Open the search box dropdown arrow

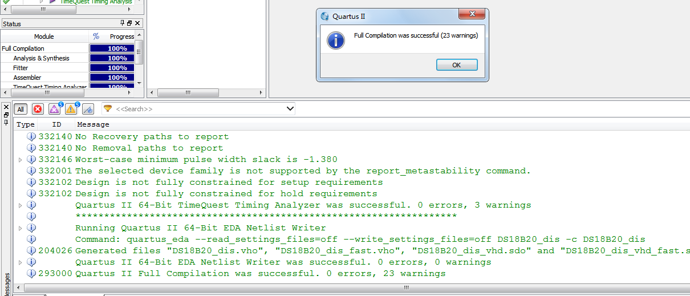pyautogui.click(x=290, y=108)
